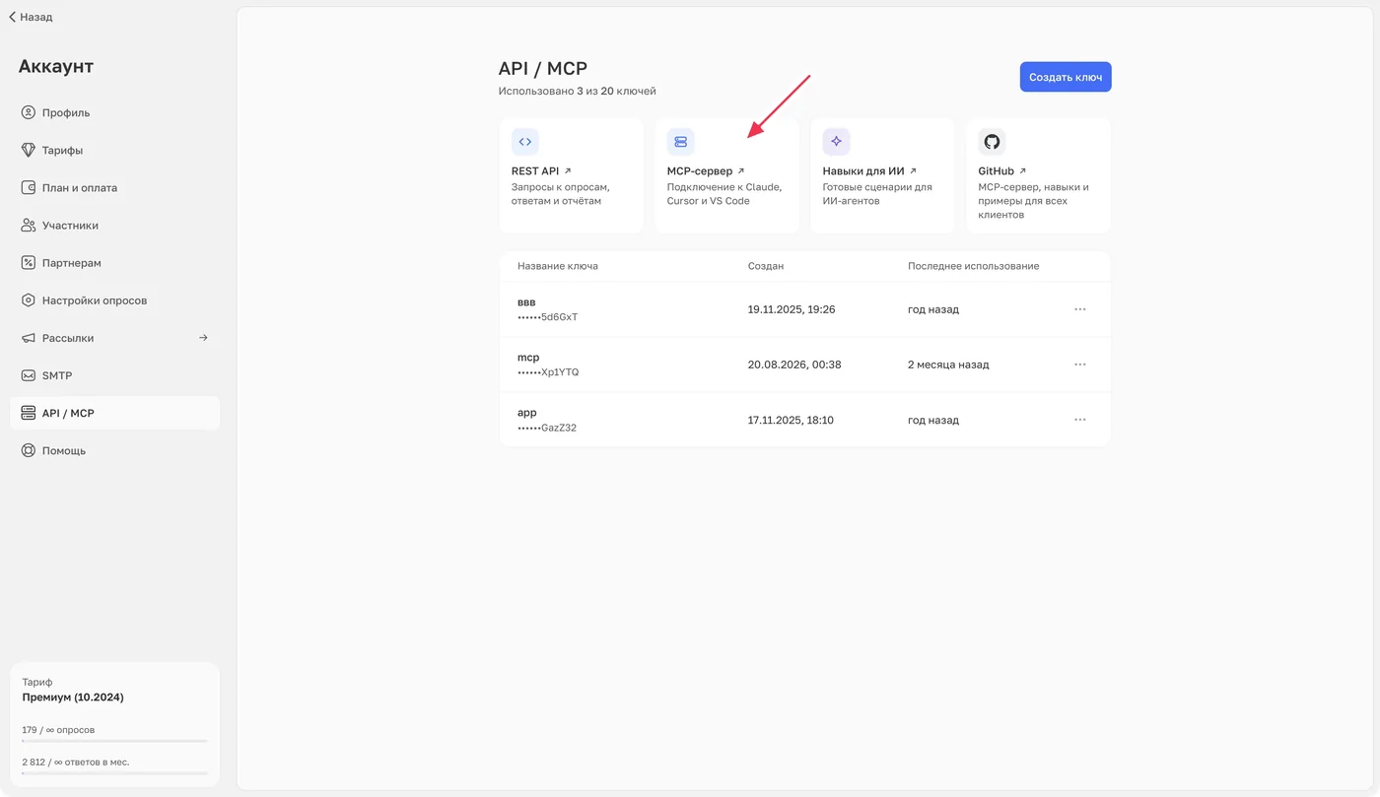Open the Навыки для ИИ link title
This screenshot has width=1380, height=797.
coord(869,171)
